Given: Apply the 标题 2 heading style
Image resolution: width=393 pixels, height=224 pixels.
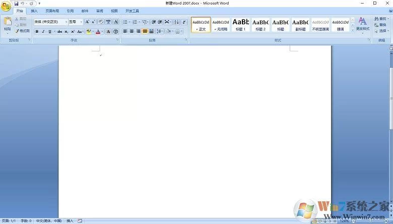Looking at the screenshot, I should [x=260, y=25].
